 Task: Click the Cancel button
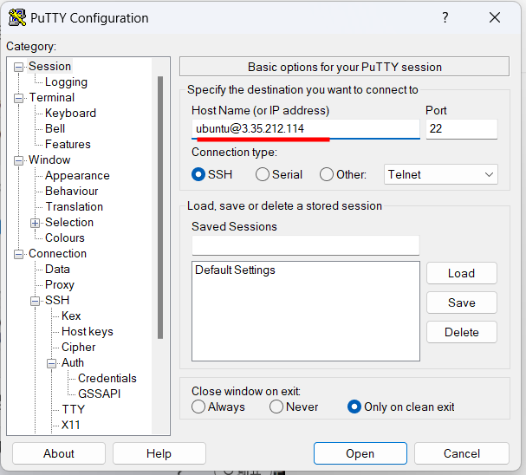(x=462, y=453)
